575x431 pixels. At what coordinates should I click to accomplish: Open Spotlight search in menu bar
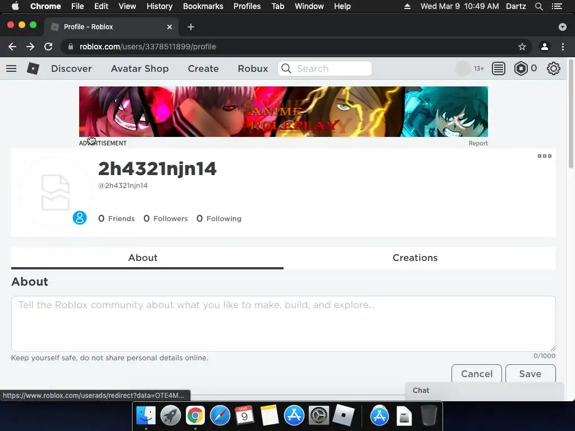point(539,6)
